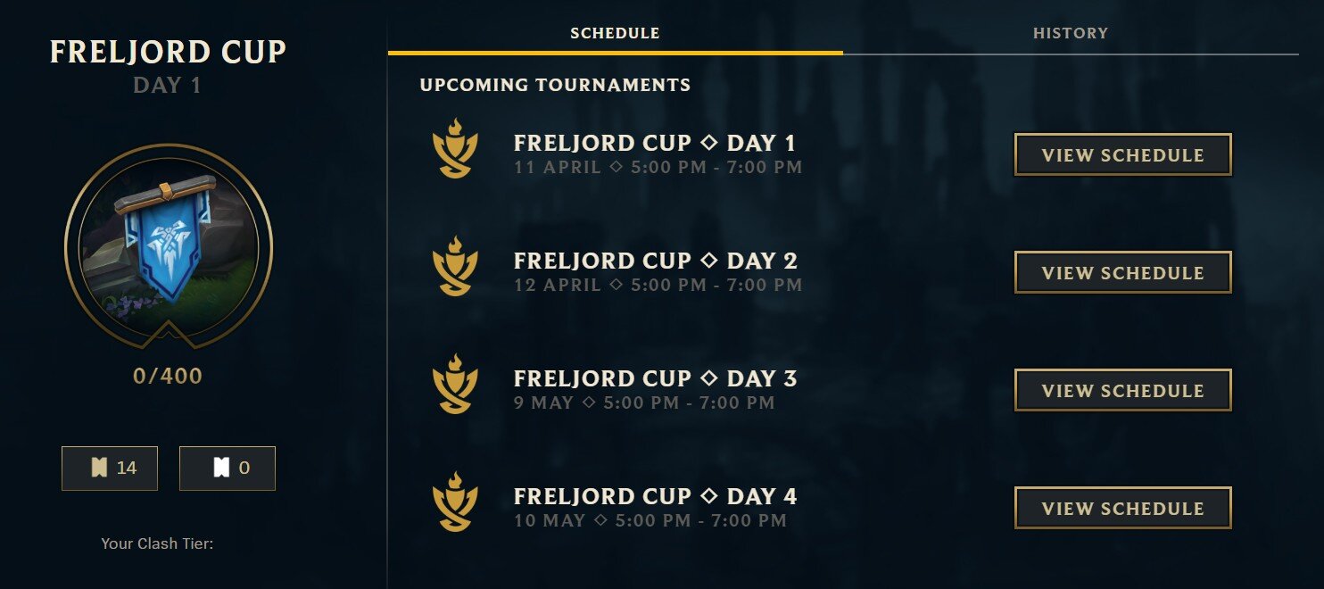
Task: Click the trophy icon for Freljord Cup Day 2
Action: (x=455, y=267)
